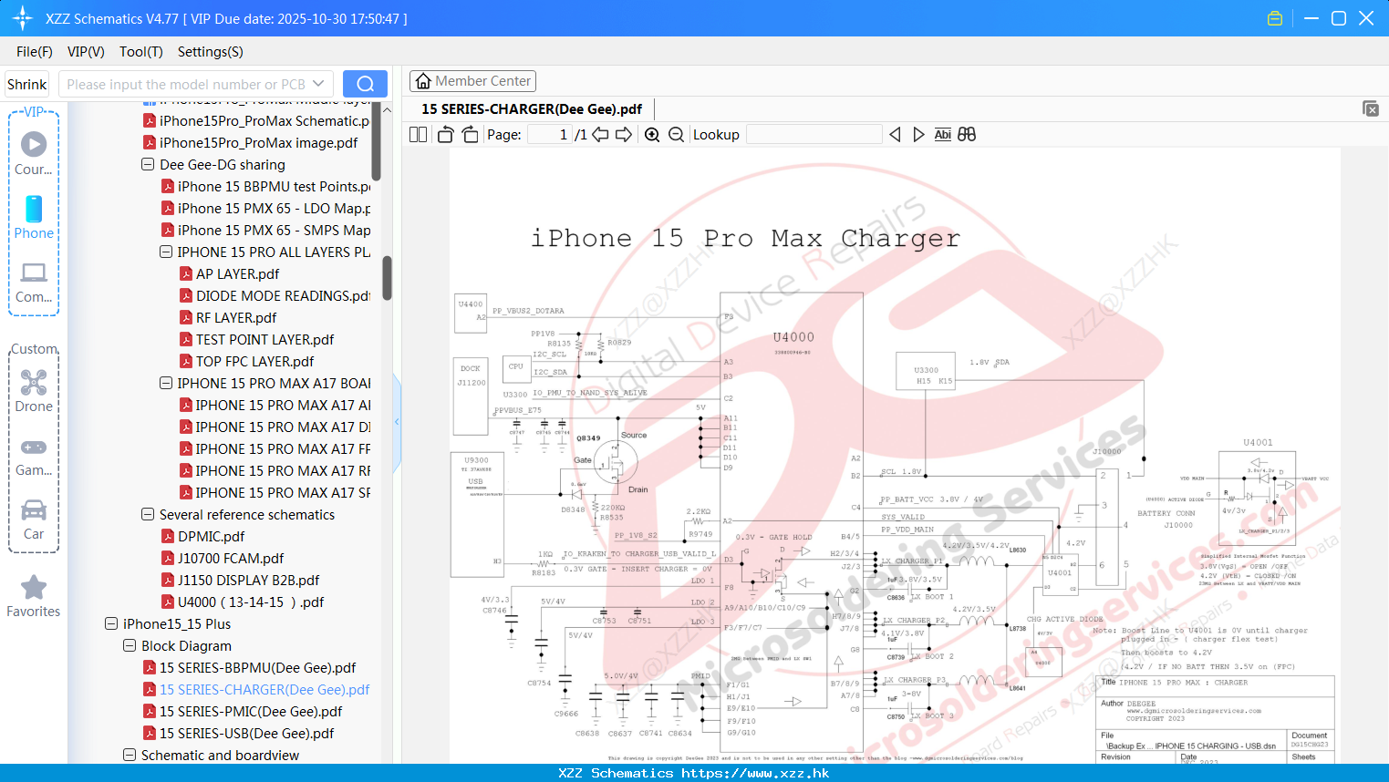Open the Settings(S) menu

click(211, 52)
